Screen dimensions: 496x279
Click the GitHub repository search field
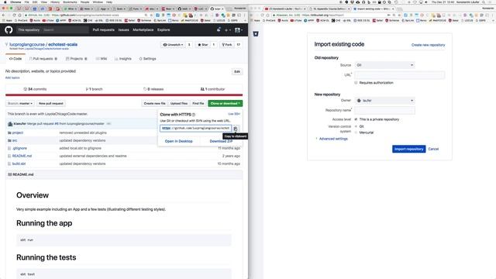65,30
